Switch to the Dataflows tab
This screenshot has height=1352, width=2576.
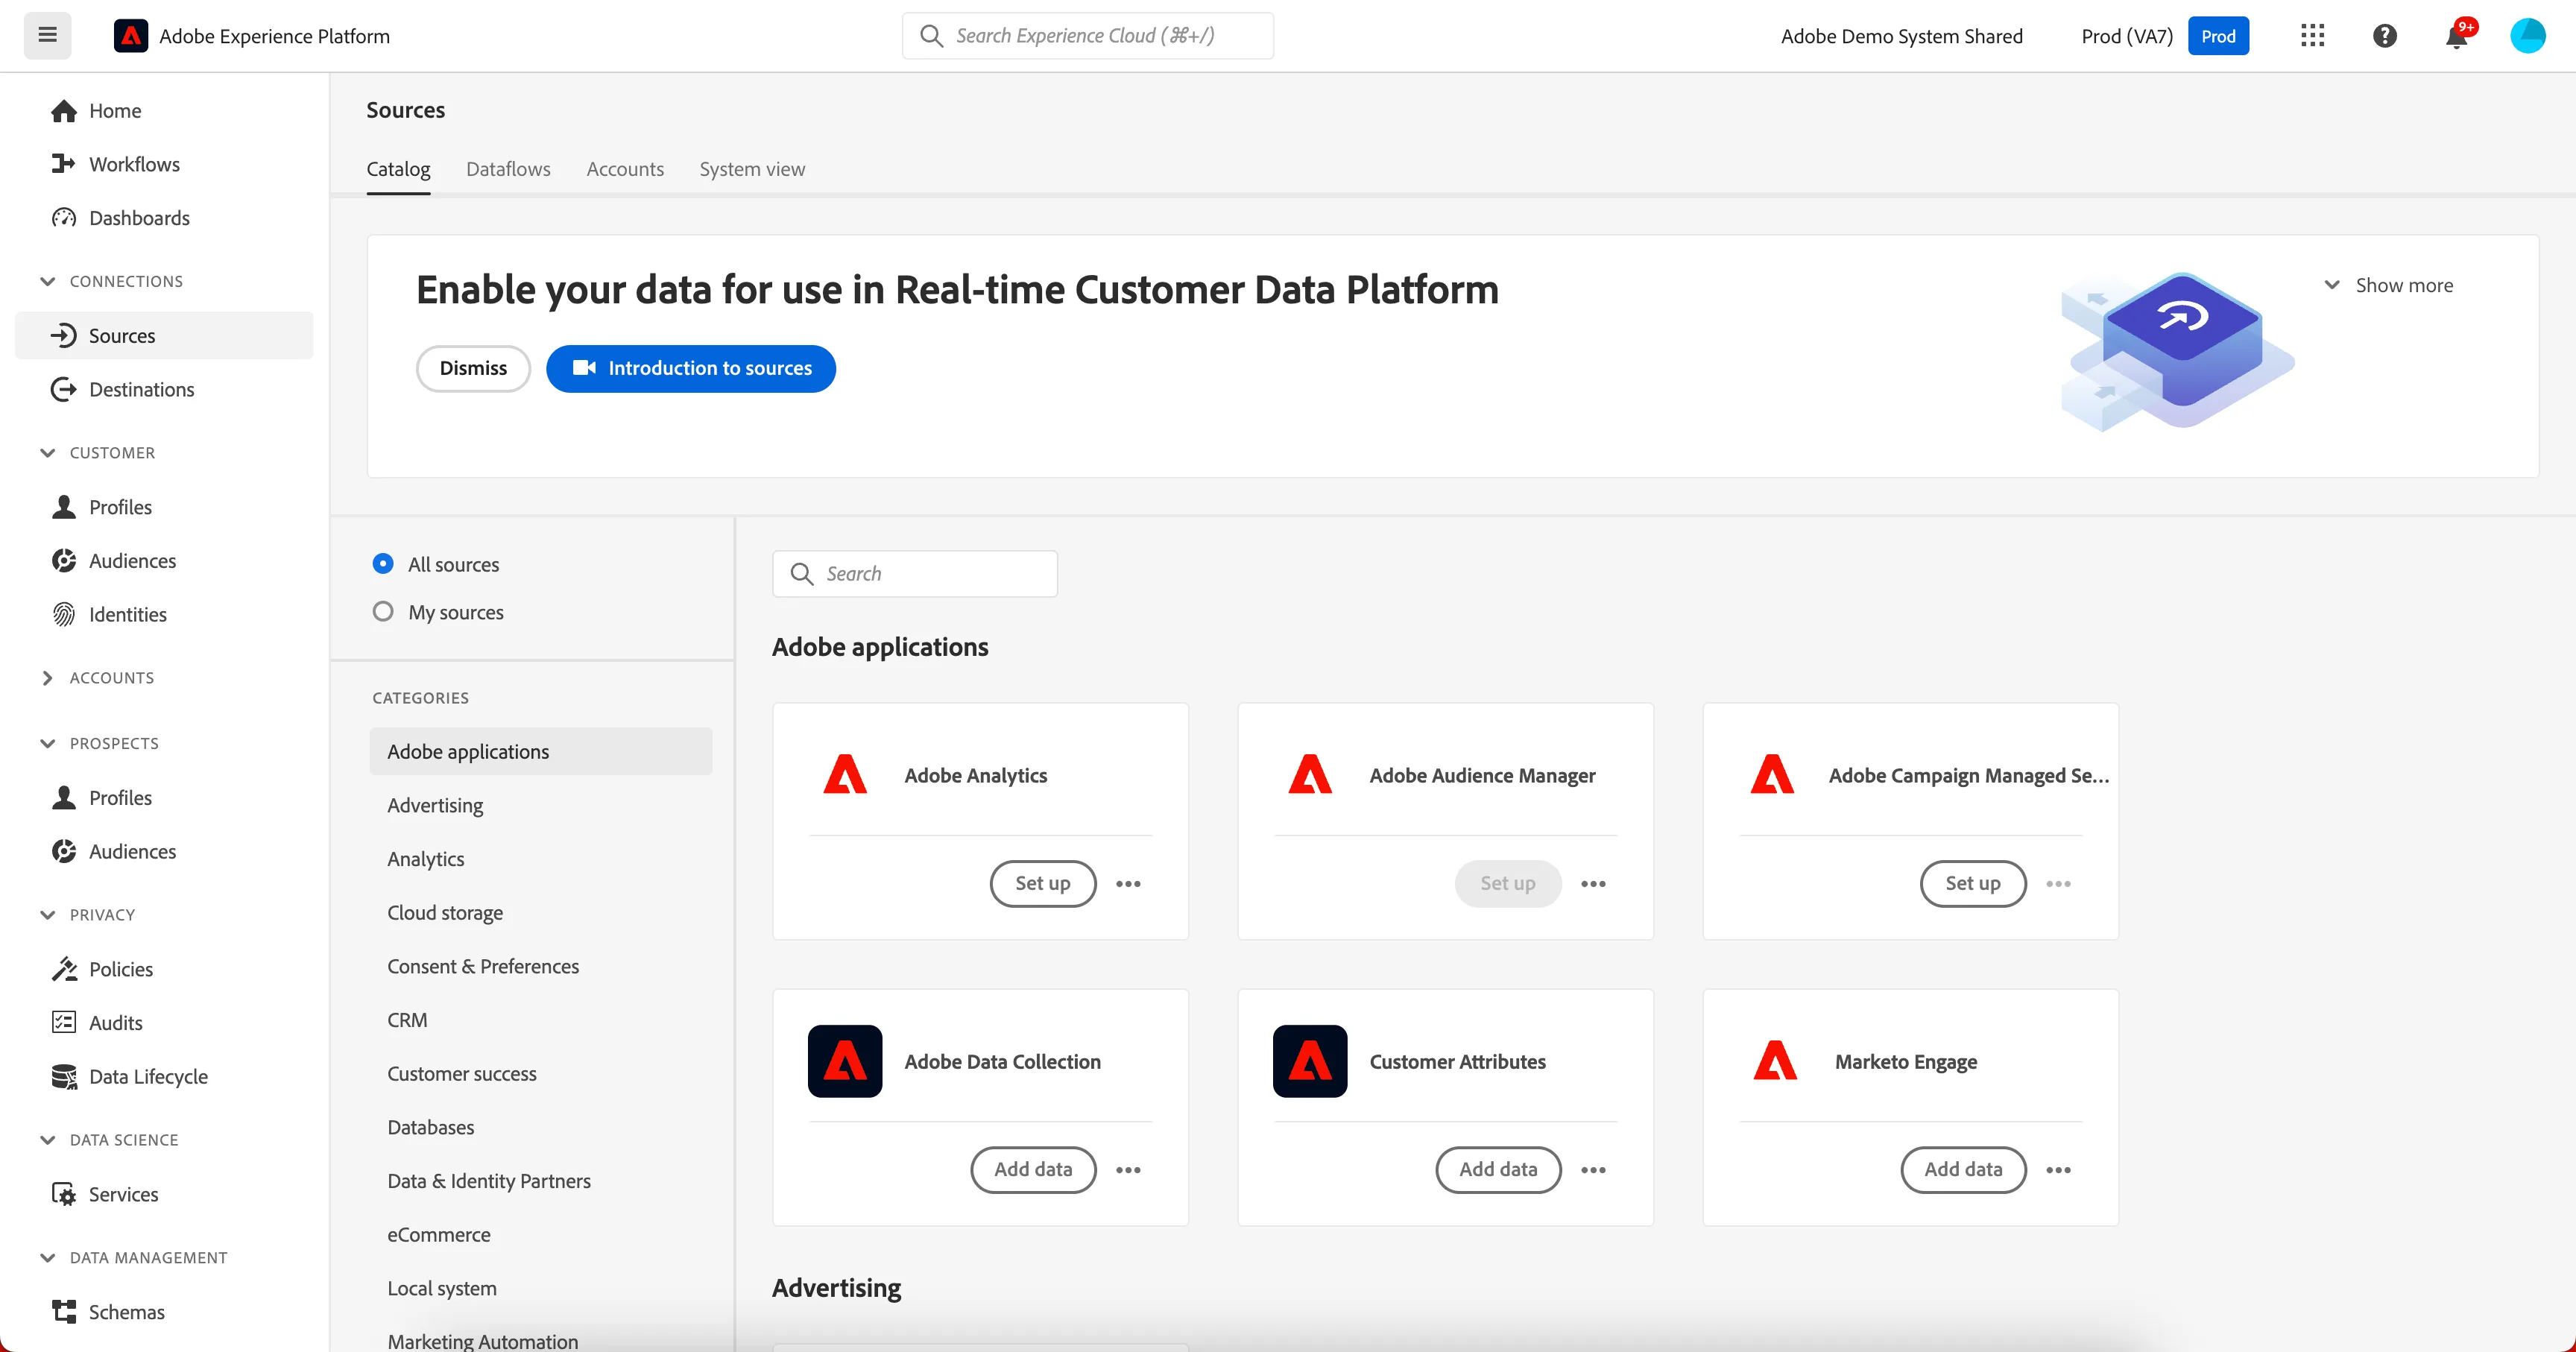point(508,169)
